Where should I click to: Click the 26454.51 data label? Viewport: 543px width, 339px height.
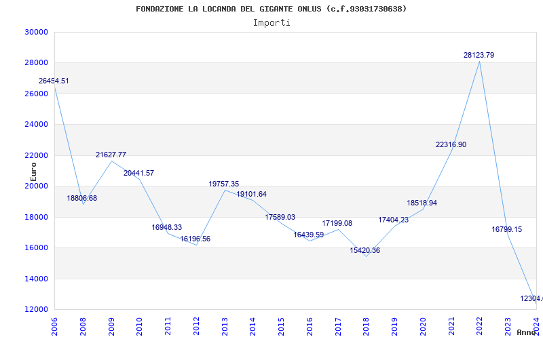[x=54, y=81]
